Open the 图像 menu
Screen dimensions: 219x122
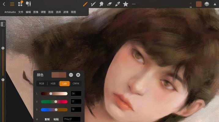point(36,12)
